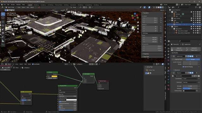
Task: Open the File menu
Action: tap(5, 5)
